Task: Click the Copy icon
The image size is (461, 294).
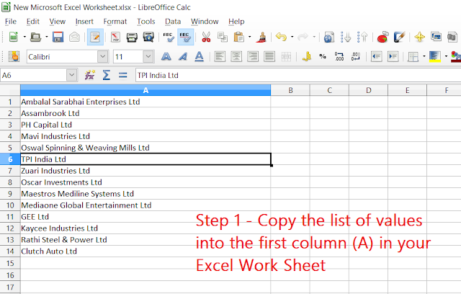Action: (223, 37)
